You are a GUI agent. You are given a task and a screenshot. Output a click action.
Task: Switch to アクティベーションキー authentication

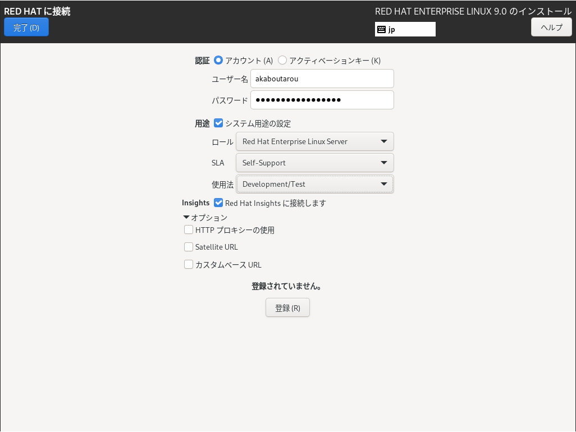tap(282, 60)
